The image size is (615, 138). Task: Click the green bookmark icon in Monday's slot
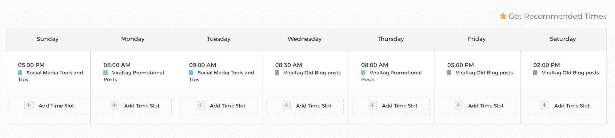(x=106, y=73)
